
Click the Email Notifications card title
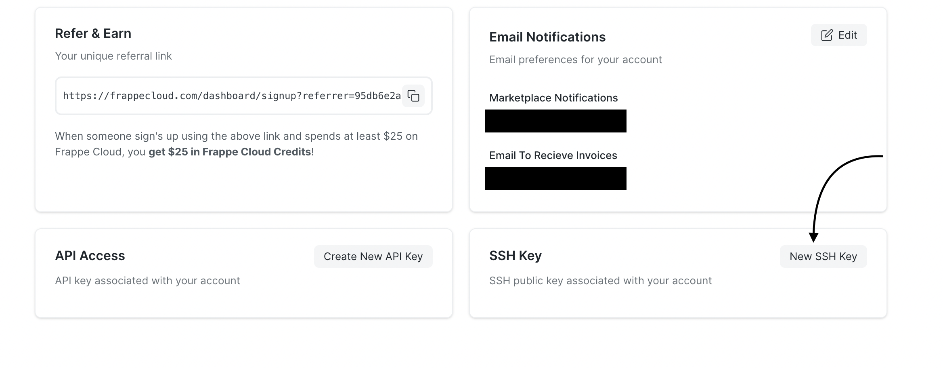click(547, 37)
